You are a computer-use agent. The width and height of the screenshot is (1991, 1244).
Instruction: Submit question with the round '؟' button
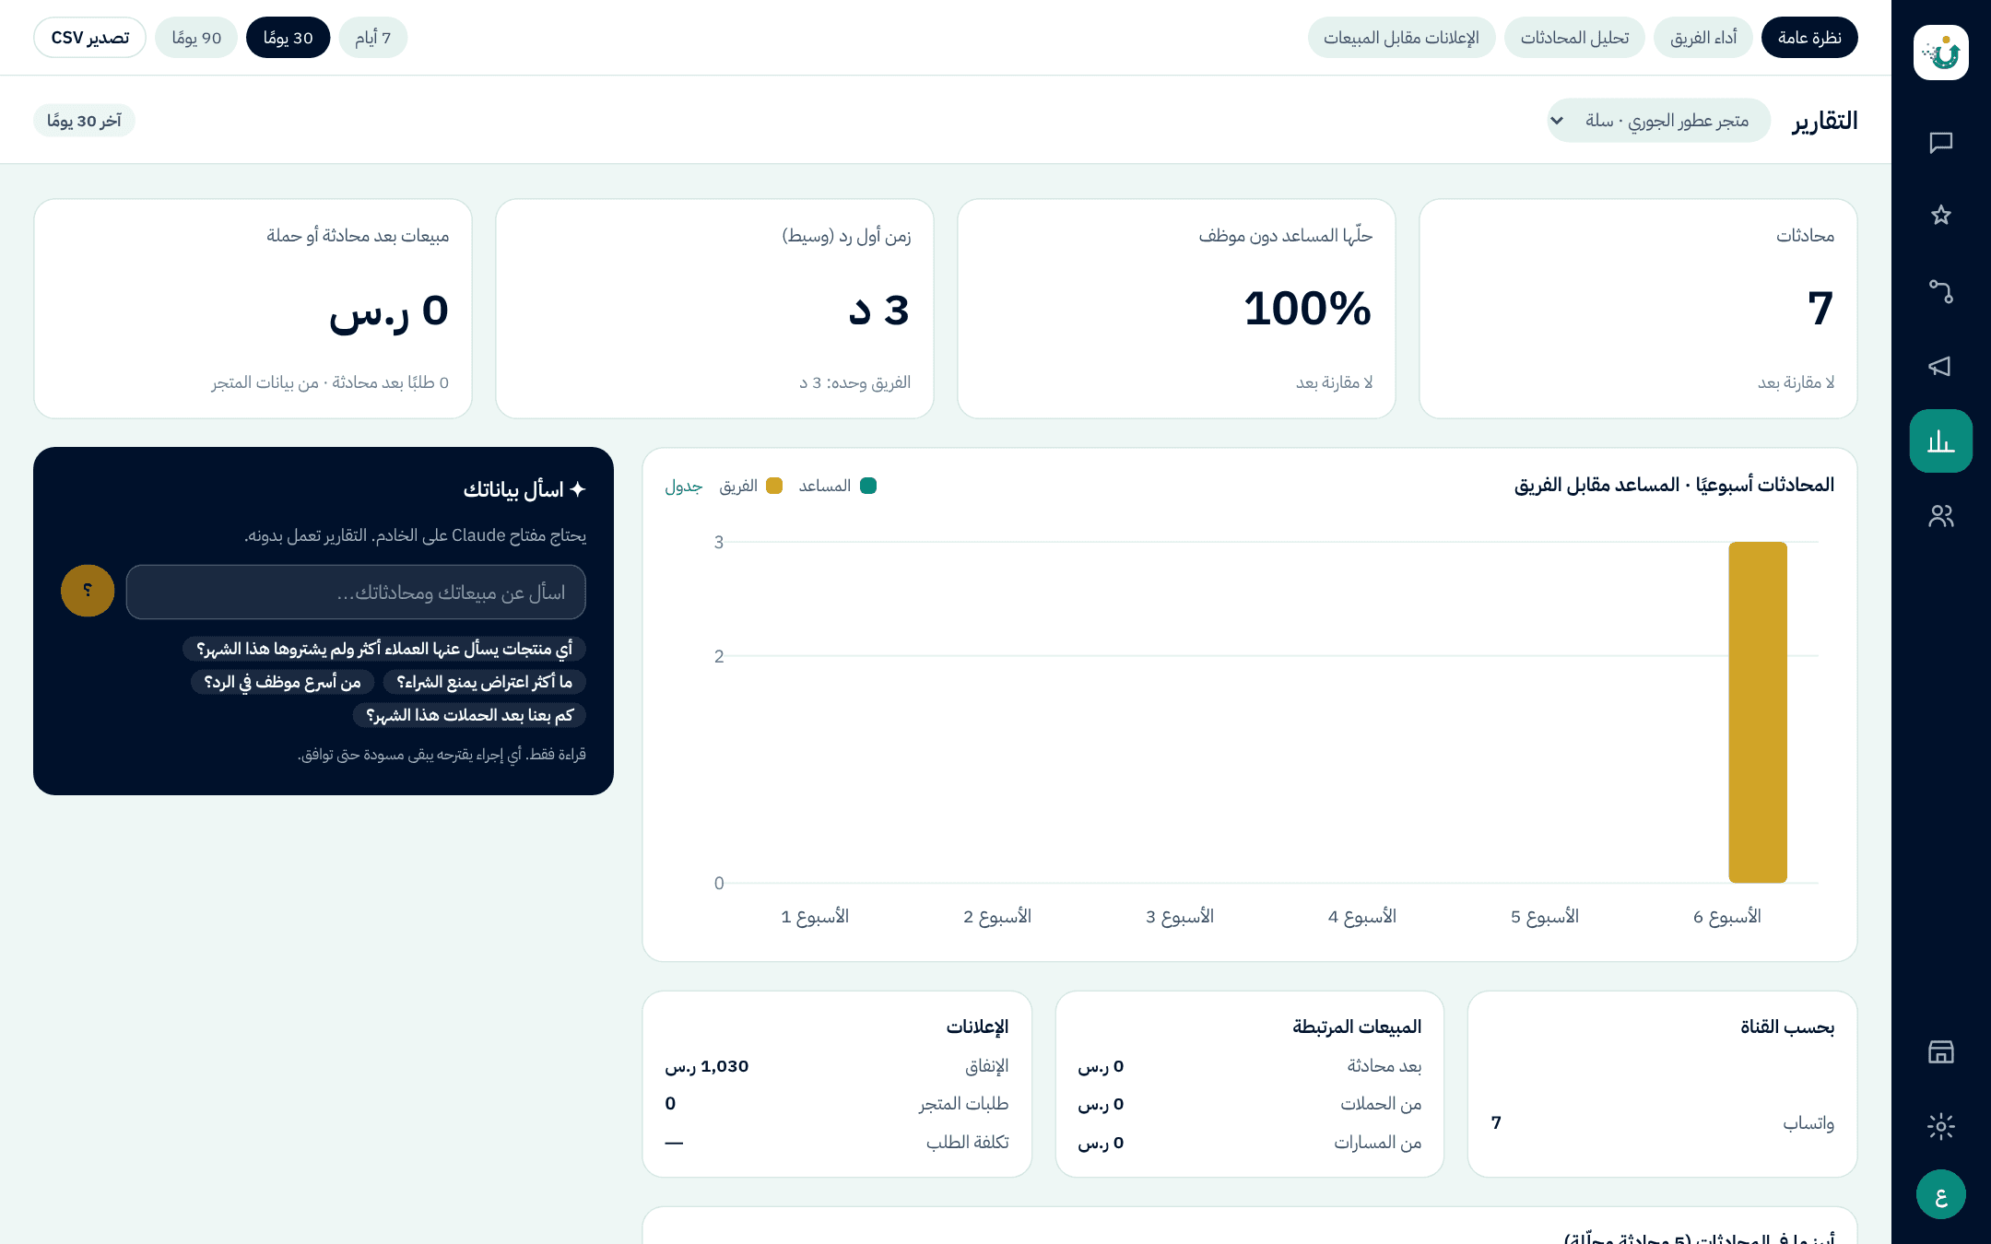pyautogui.click(x=88, y=591)
